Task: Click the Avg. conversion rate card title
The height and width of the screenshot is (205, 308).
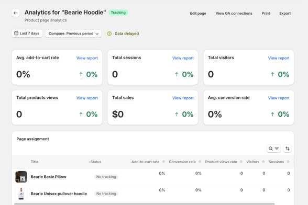Action: 228,98
